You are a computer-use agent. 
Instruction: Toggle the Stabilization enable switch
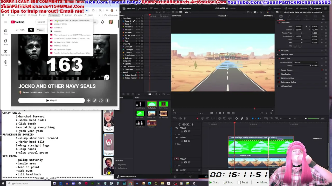click(279, 74)
